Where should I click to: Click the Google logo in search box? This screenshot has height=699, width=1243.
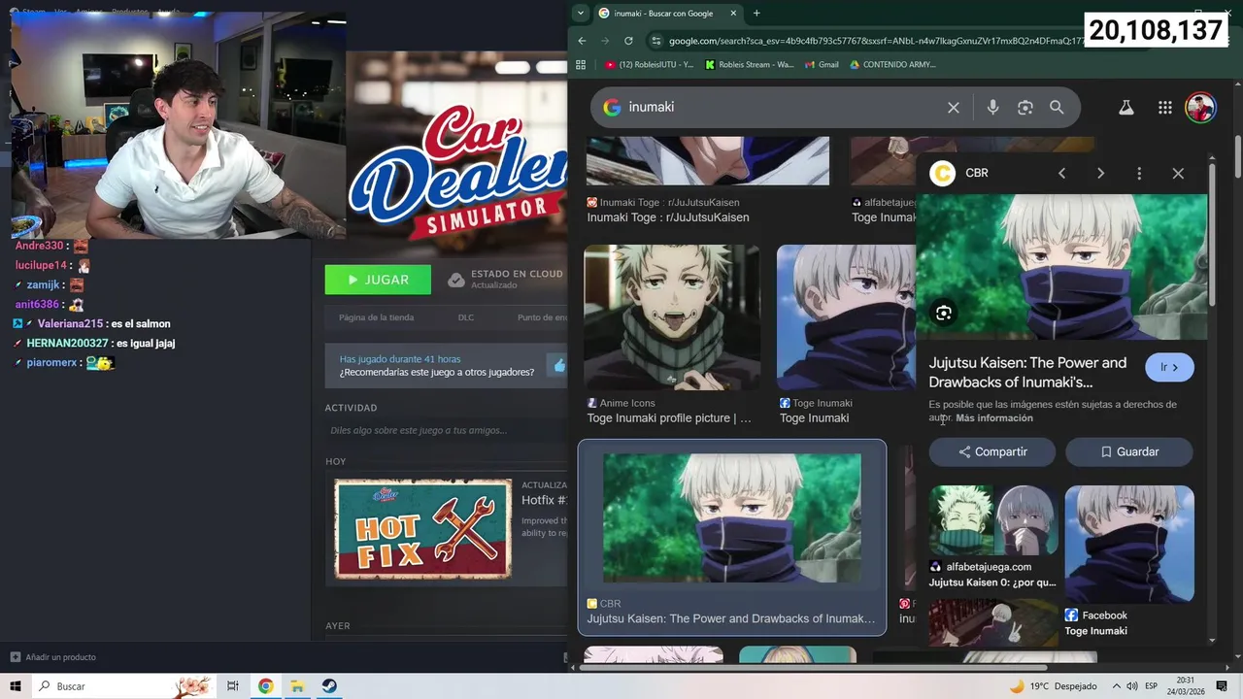pos(612,107)
